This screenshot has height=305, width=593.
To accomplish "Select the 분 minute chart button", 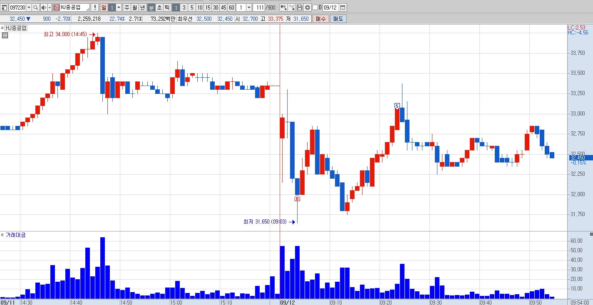I will pos(151,7).
